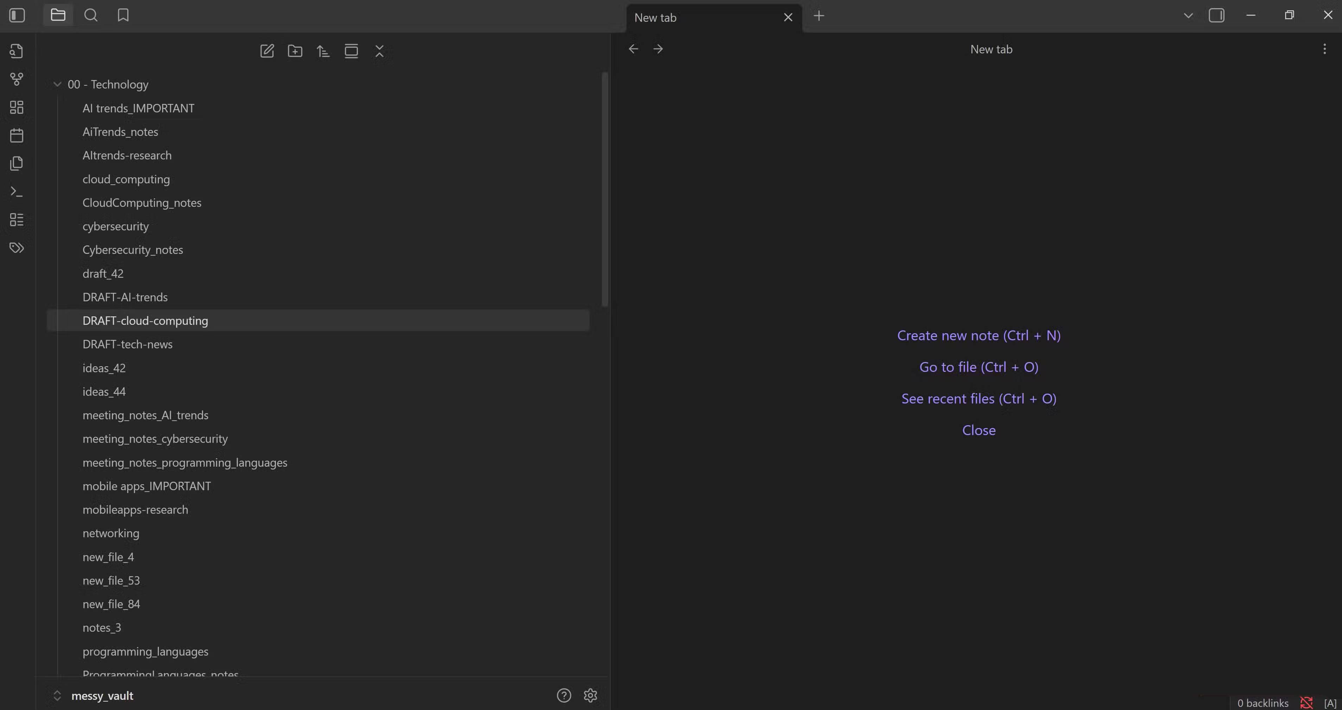
Task: Open the quick switcher ribbon icon
Action: pyautogui.click(x=17, y=51)
